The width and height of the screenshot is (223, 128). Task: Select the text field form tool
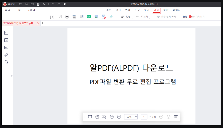pos(52,17)
